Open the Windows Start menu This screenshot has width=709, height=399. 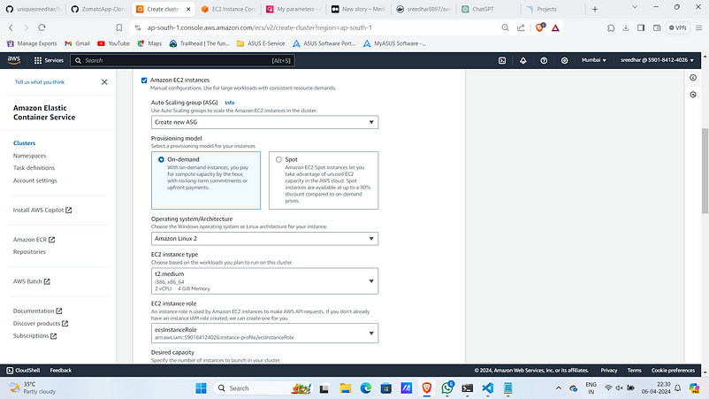tap(201, 388)
